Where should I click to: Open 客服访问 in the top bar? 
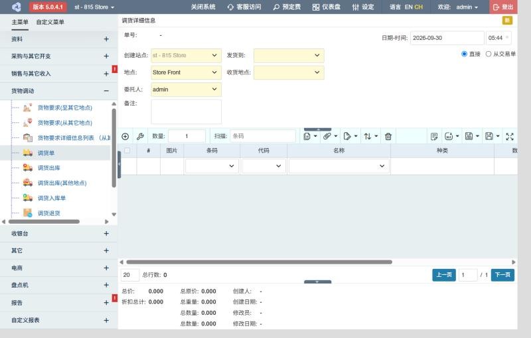[244, 7]
